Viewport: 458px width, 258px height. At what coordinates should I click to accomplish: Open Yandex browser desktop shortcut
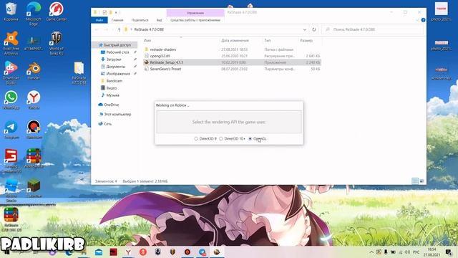[34, 100]
